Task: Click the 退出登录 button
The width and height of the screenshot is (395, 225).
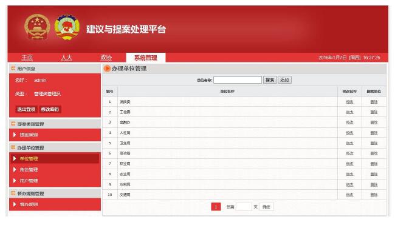Action: pos(26,109)
